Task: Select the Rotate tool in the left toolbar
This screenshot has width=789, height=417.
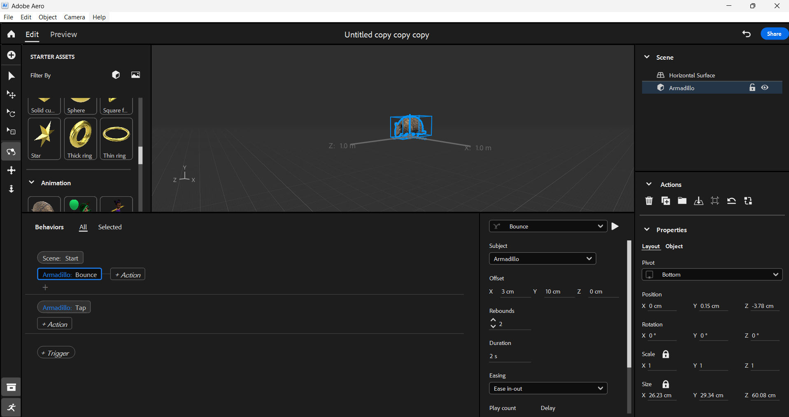Action: (x=11, y=113)
